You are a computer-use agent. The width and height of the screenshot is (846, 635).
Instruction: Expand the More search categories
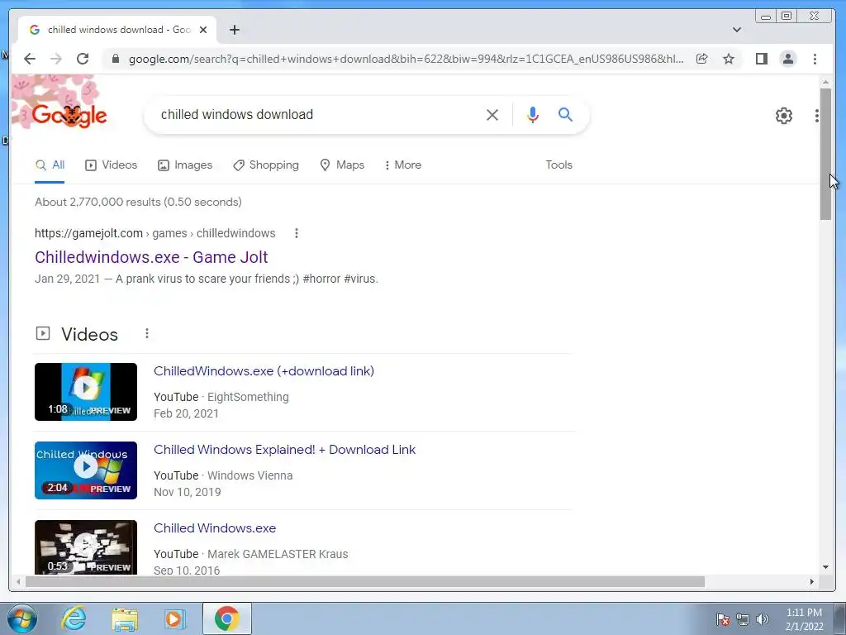402,165
